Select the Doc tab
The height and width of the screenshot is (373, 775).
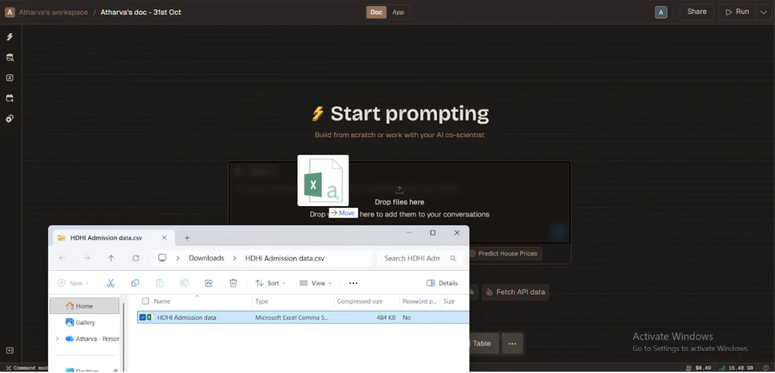(x=376, y=12)
